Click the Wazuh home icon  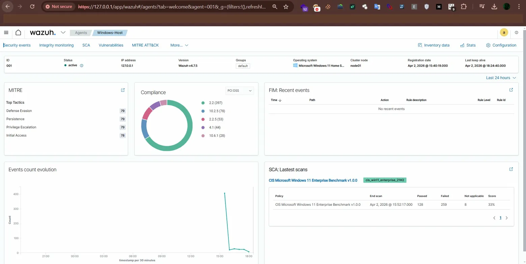[18, 32]
